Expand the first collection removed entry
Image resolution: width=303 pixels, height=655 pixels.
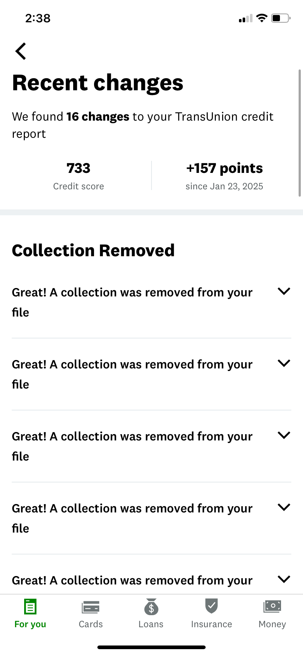[x=284, y=291]
